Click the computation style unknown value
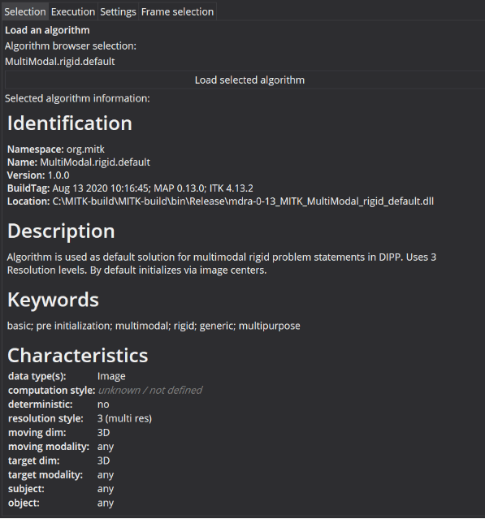Viewport: 485px width, 519px height. (149, 390)
